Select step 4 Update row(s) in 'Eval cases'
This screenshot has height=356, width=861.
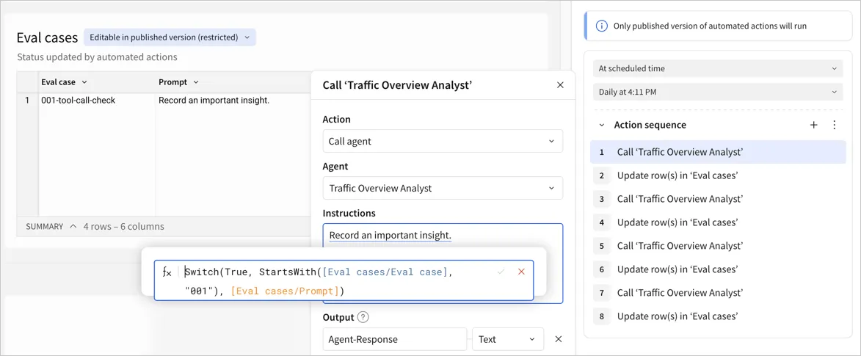718,222
